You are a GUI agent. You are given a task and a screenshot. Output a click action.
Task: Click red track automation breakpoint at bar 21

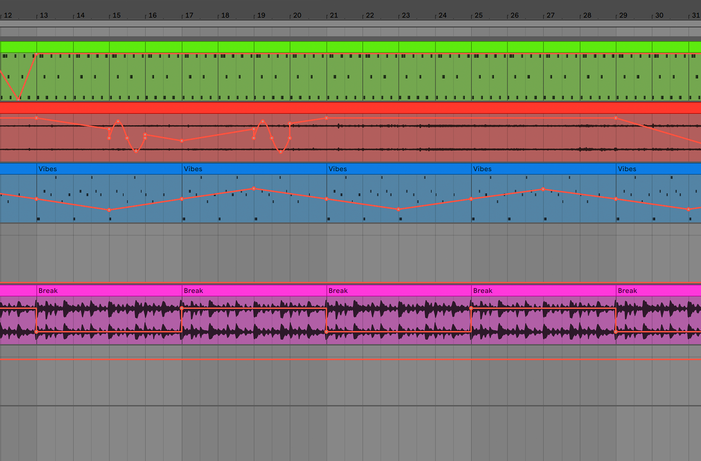tap(327, 118)
